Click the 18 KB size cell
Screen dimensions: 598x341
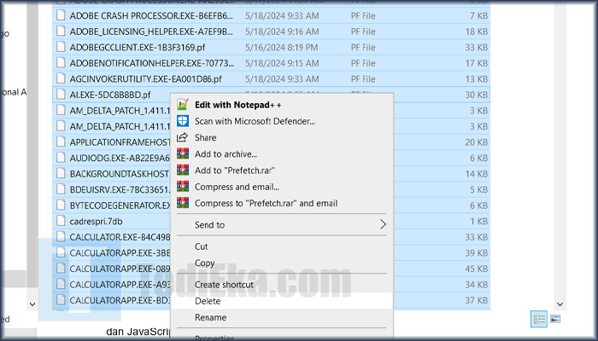[477, 32]
